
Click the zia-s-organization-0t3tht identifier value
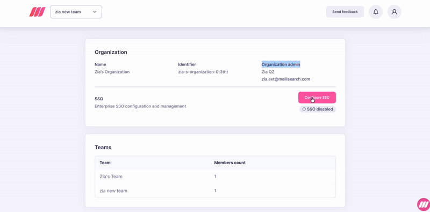[x=203, y=72]
